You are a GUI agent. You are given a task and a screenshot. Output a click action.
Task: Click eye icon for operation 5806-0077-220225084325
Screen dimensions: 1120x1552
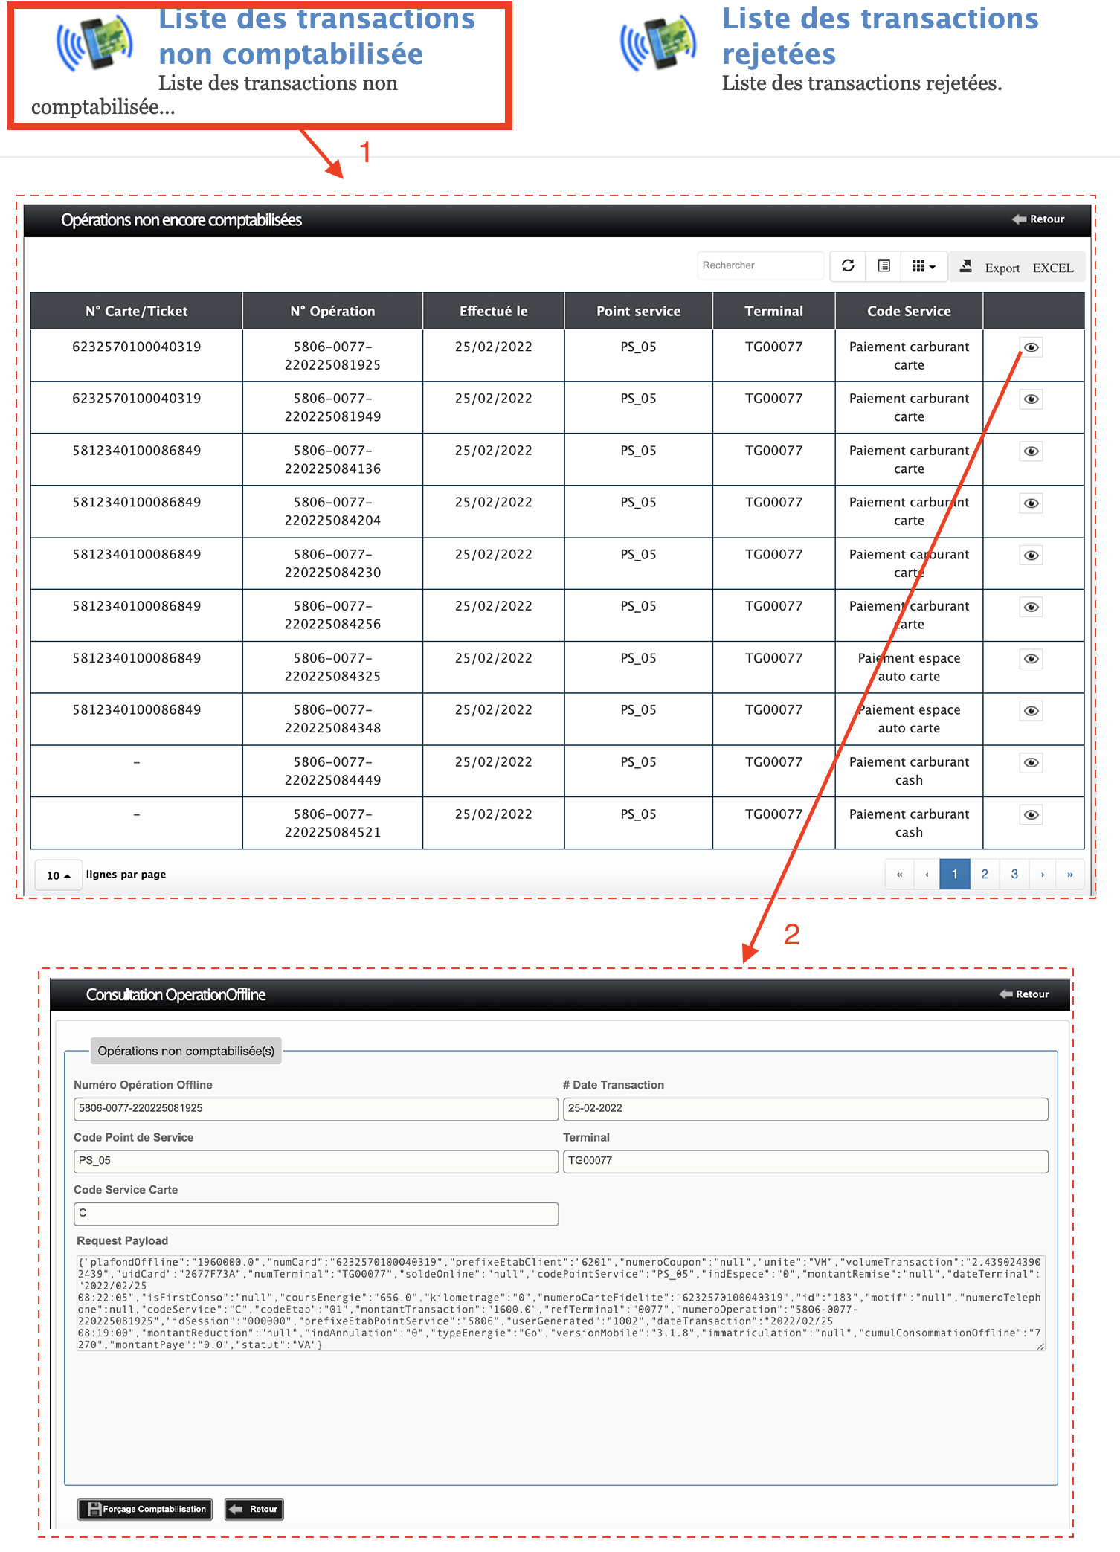pos(1031,659)
